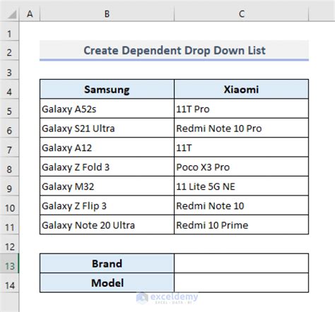Click the 'Create Dependent Drop Down List' title cell

pos(174,50)
